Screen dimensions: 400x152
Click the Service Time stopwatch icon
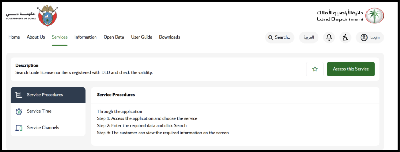[x=19, y=111]
